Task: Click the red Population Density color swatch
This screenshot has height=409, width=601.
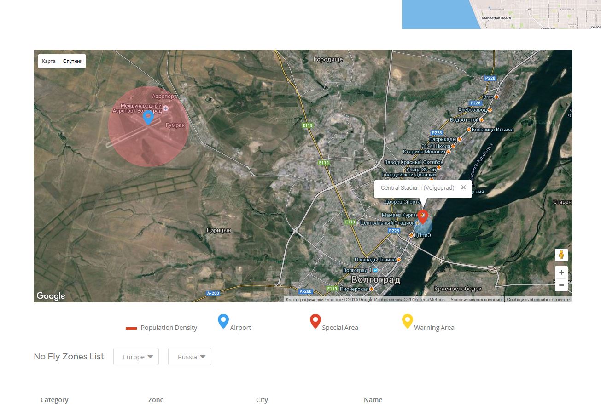Action: pos(131,328)
